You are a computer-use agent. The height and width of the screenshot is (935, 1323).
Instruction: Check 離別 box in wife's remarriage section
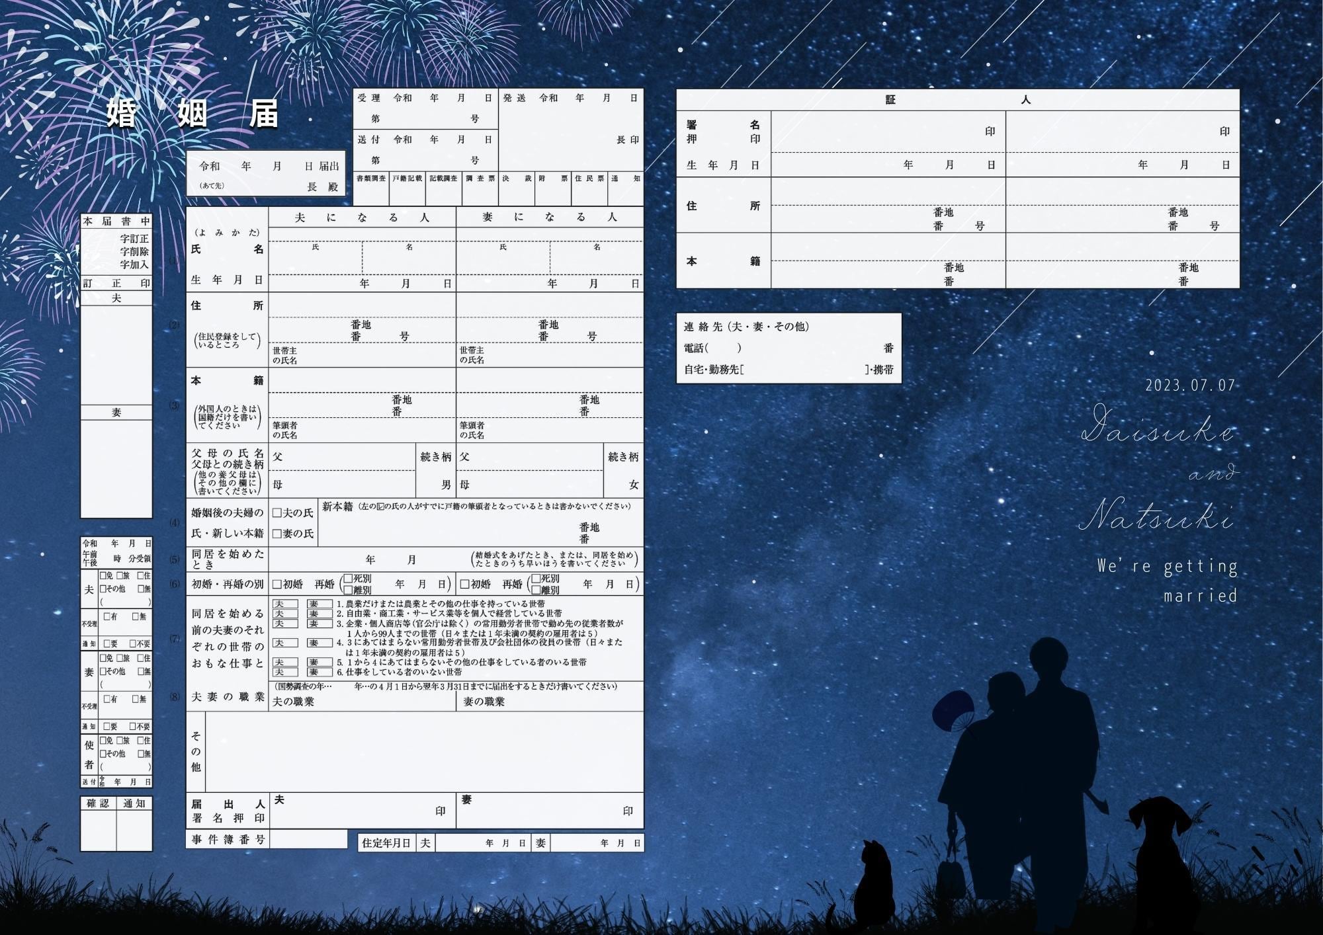[x=536, y=590]
